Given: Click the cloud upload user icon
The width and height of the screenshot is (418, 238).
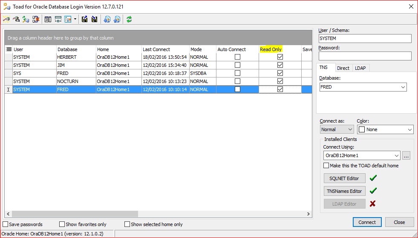Looking at the screenshot, I should tap(117, 19).
